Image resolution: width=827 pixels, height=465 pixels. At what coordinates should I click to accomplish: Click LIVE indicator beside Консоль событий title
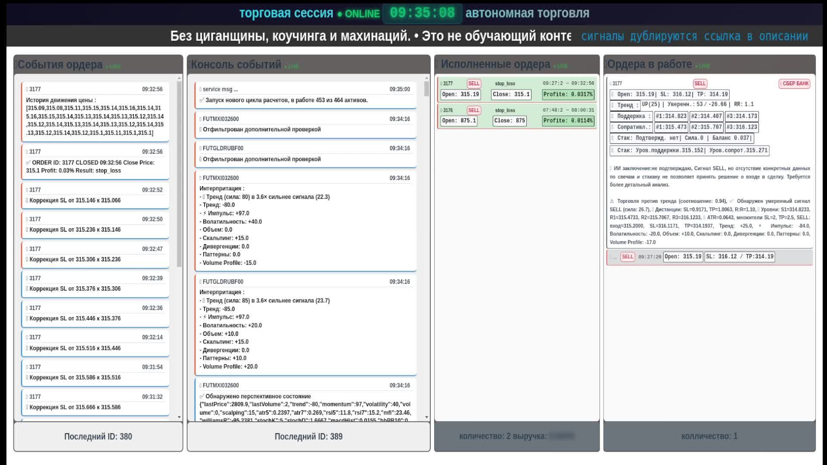[292, 66]
